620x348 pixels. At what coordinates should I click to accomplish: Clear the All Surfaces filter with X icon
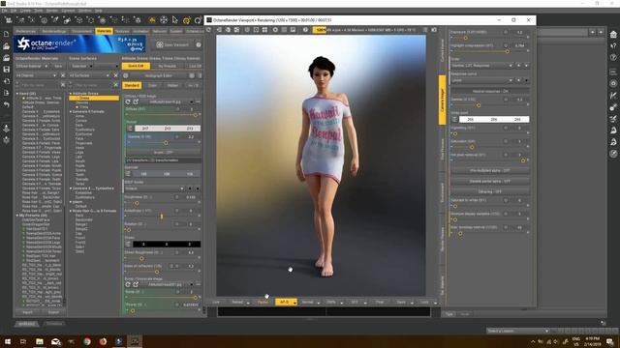point(116,75)
